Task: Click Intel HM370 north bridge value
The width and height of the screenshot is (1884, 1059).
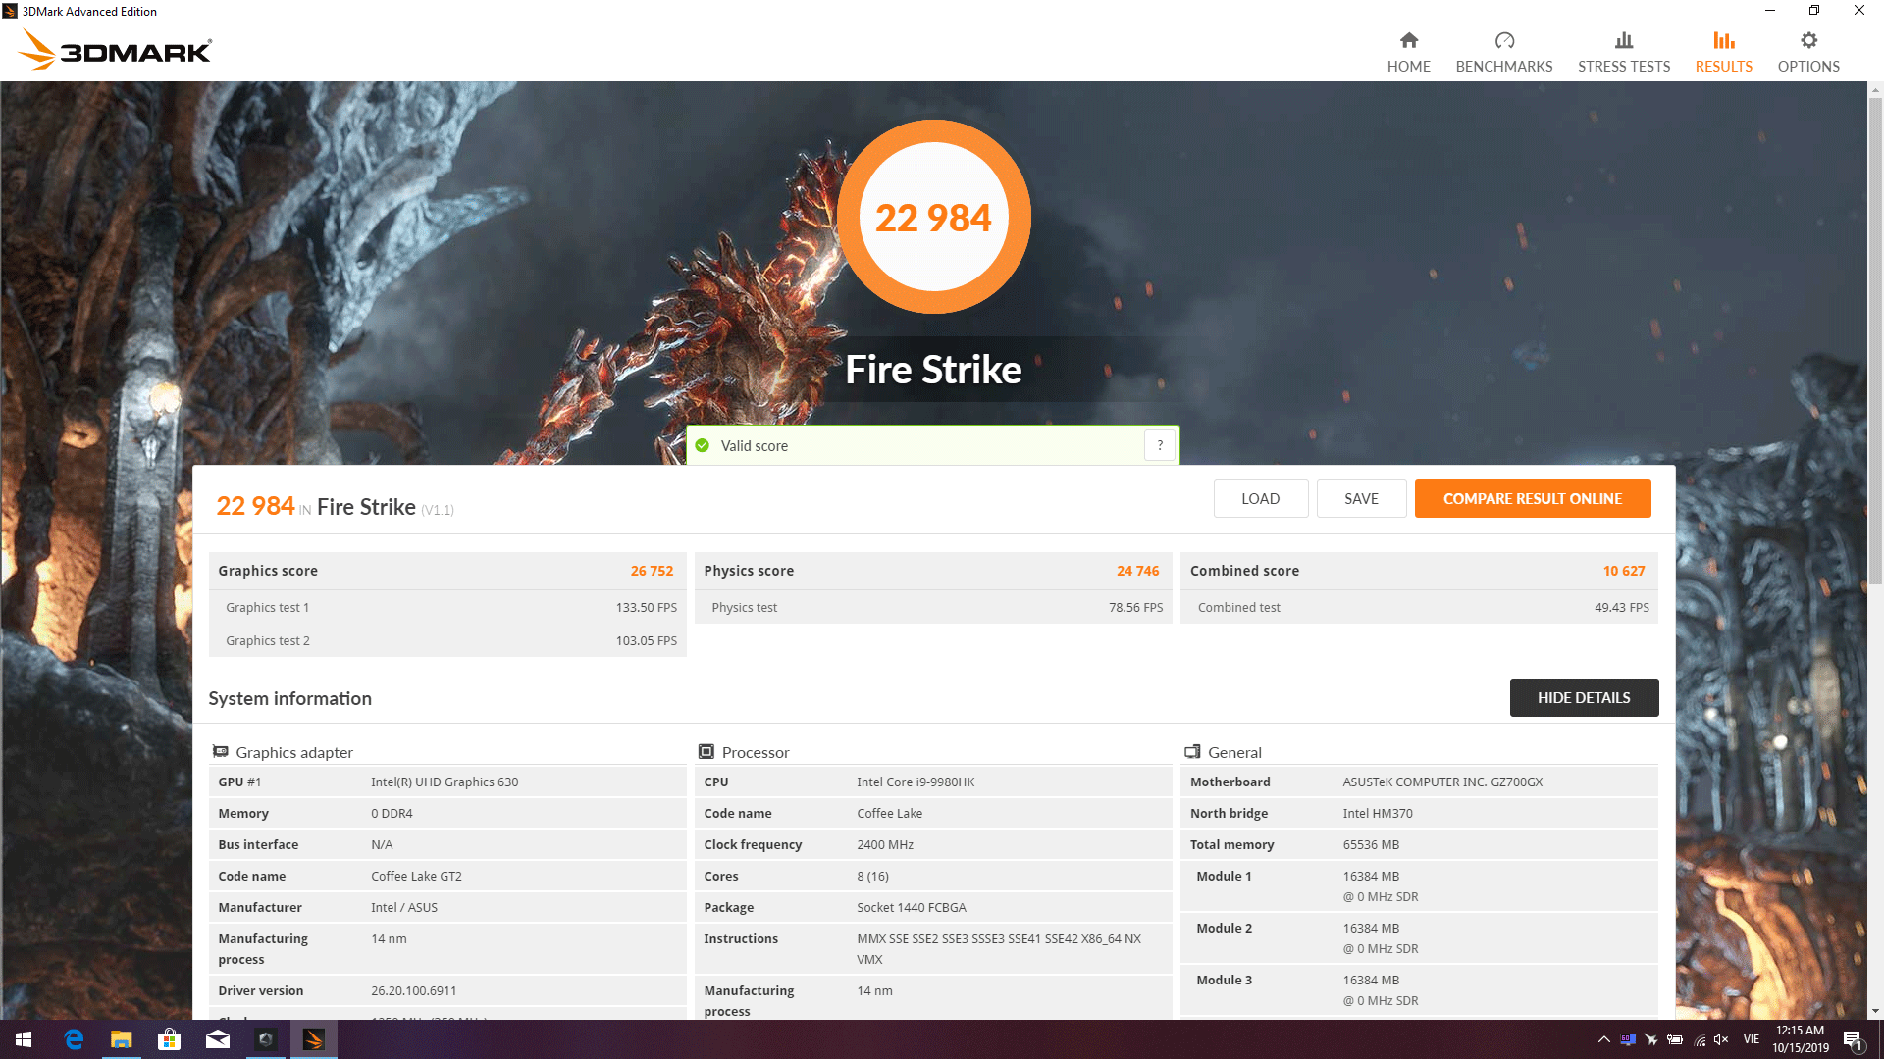Action: point(1378,813)
